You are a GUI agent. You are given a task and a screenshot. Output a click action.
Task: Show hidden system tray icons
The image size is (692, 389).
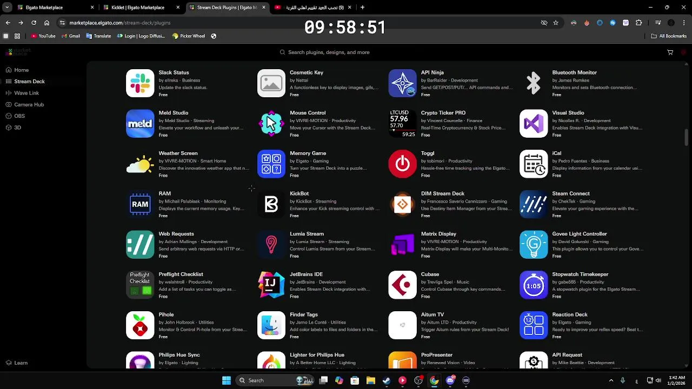click(x=611, y=380)
